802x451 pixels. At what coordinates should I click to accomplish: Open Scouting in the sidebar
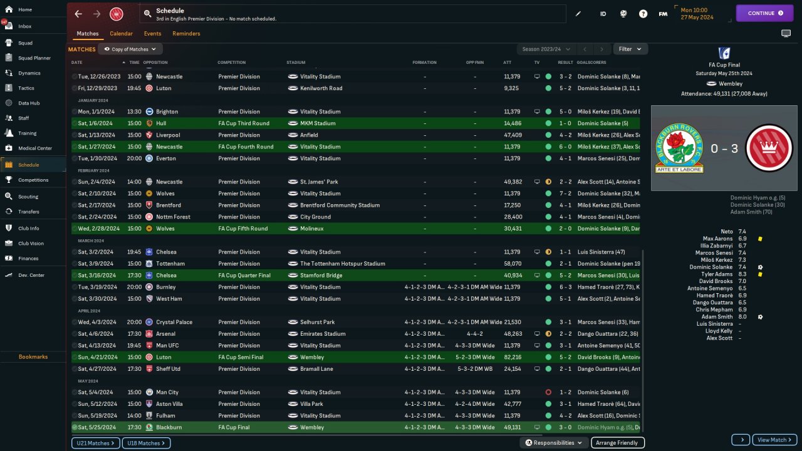coord(33,196)
